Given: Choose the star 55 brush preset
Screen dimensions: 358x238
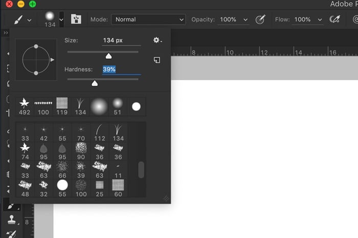Looking at the screenshot, I should (62, 133).
